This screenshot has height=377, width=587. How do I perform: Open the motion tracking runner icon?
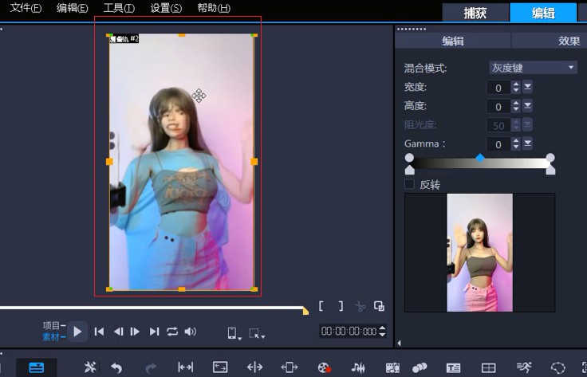click(523, 367)
